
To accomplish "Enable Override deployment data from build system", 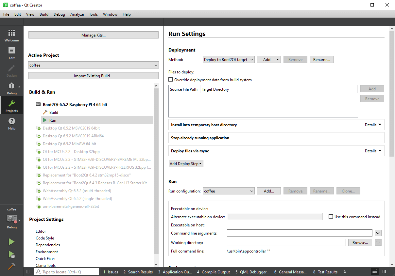I will coord(171,80).
